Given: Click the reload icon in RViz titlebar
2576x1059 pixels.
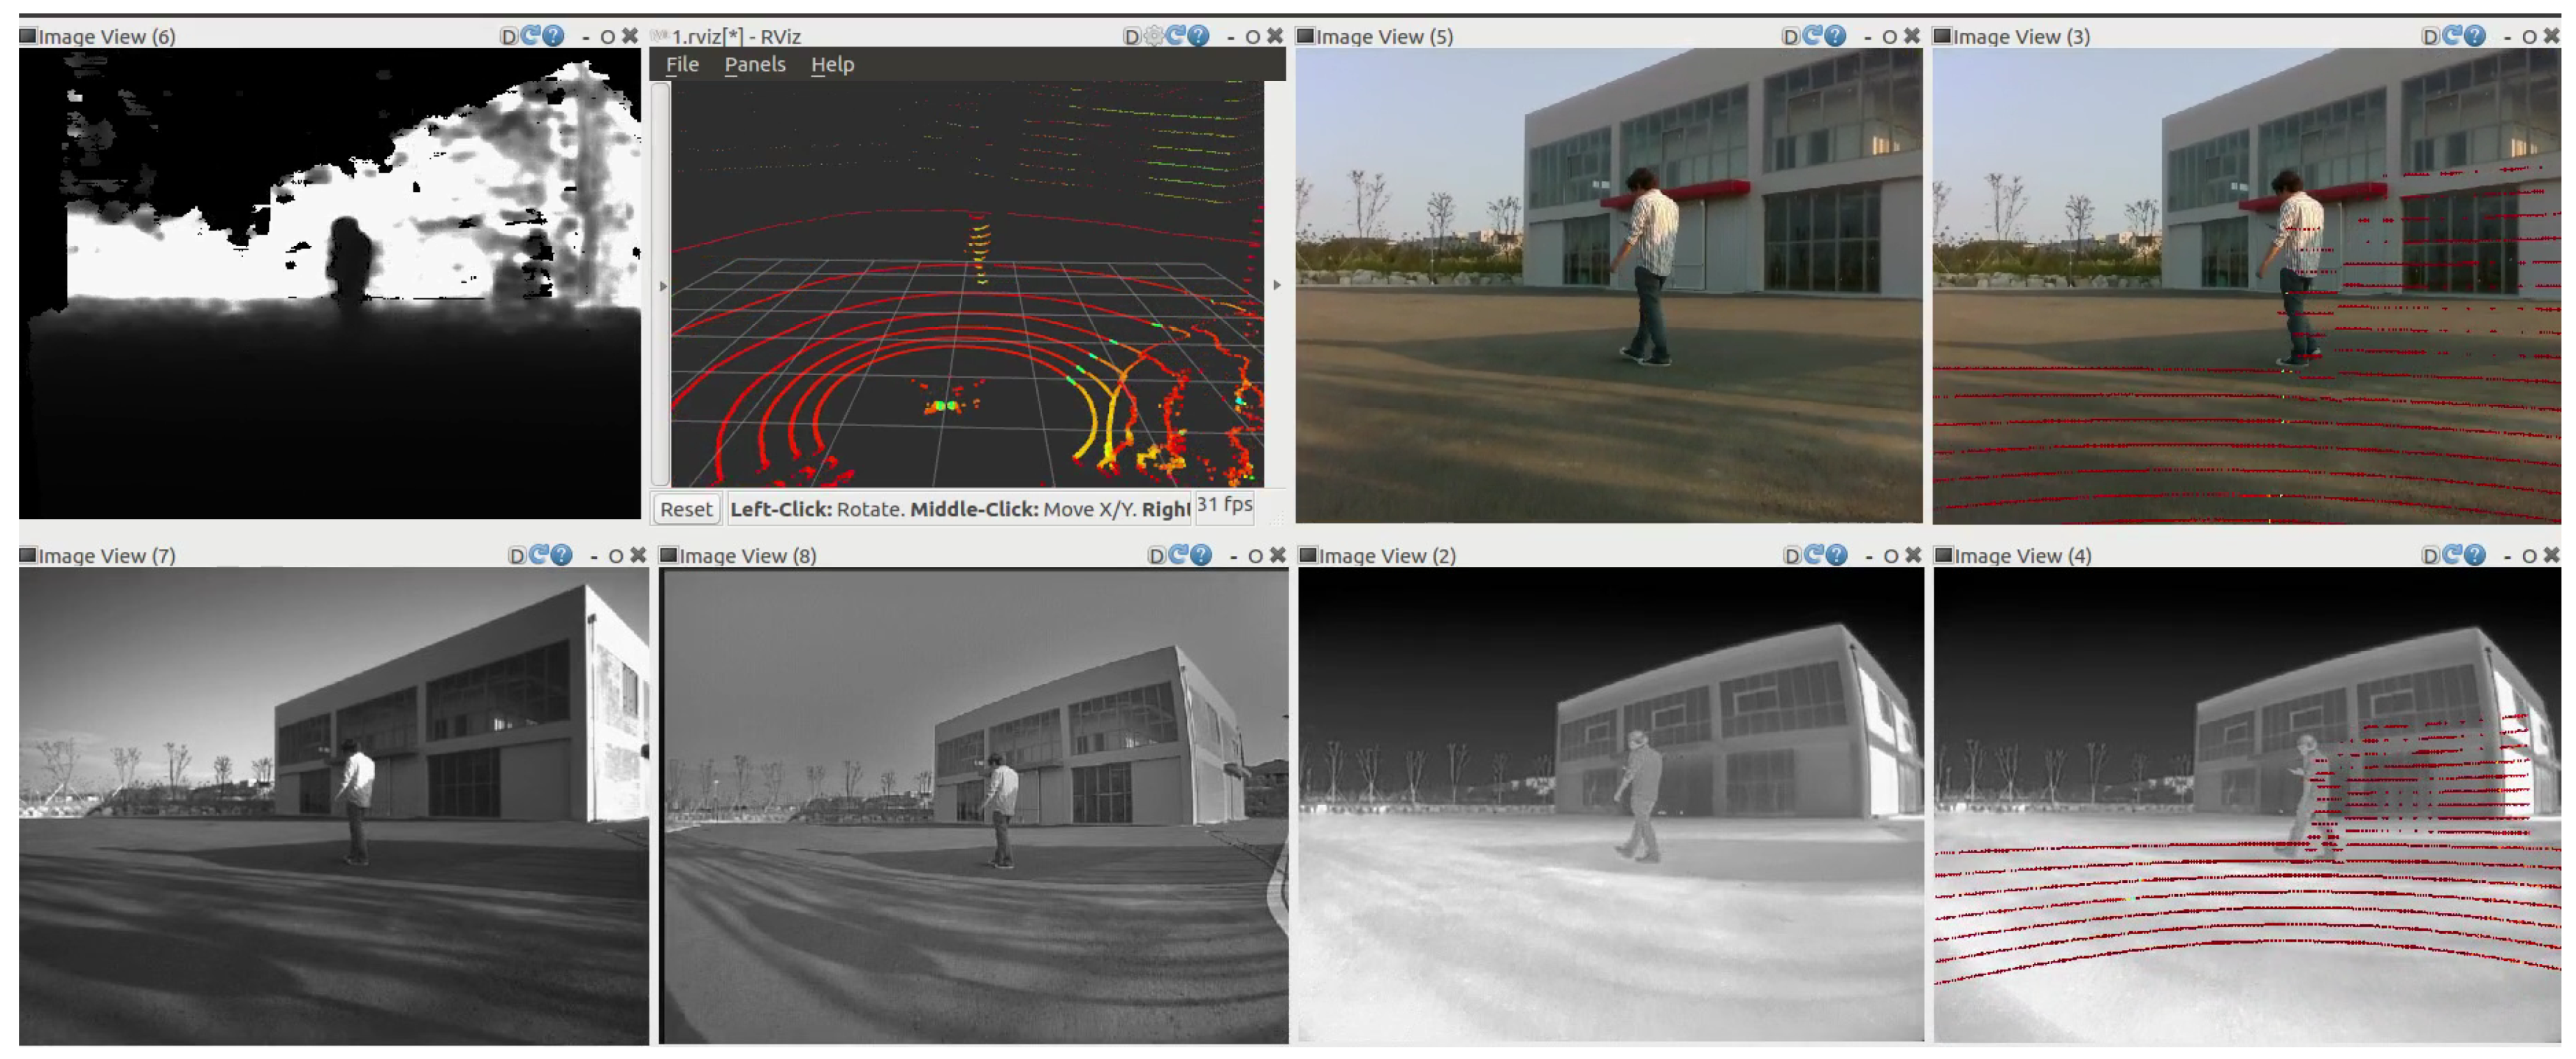Looking at the screenshot, I should coord(1175,36).
